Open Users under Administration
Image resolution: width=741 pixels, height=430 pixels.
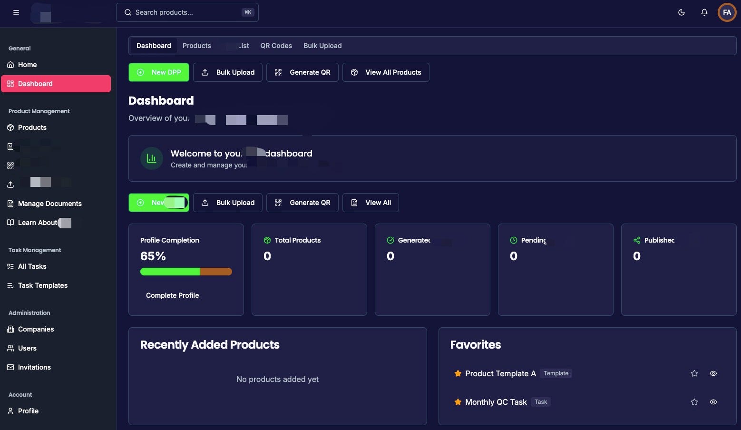tap(56, 348)
